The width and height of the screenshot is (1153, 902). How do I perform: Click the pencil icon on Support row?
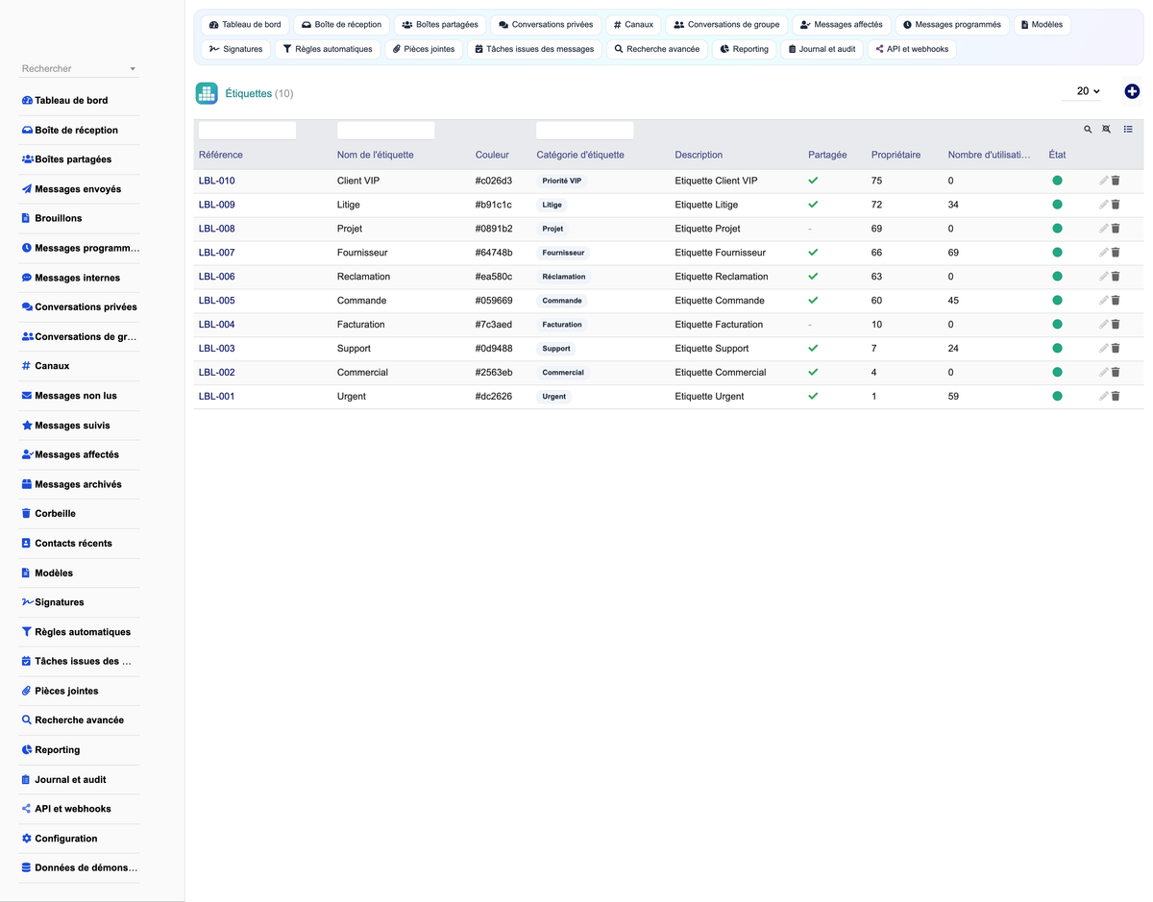[1104, 349]
